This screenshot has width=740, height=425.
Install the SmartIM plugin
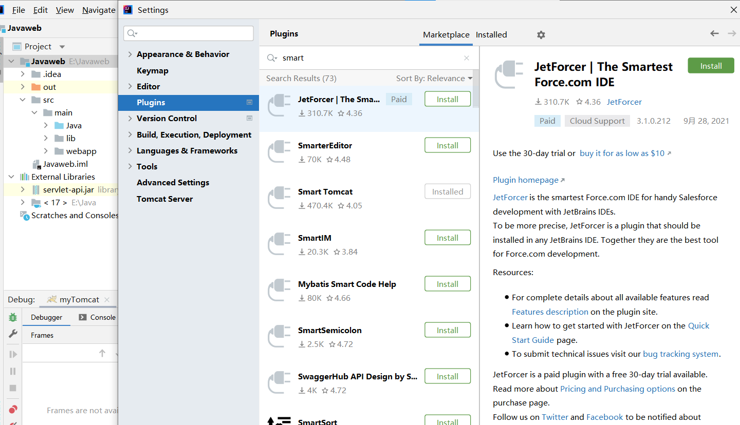click(448, 238)
